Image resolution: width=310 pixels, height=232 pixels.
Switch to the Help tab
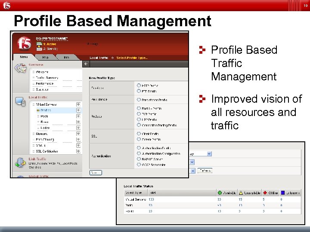click(x=45, y=57)
